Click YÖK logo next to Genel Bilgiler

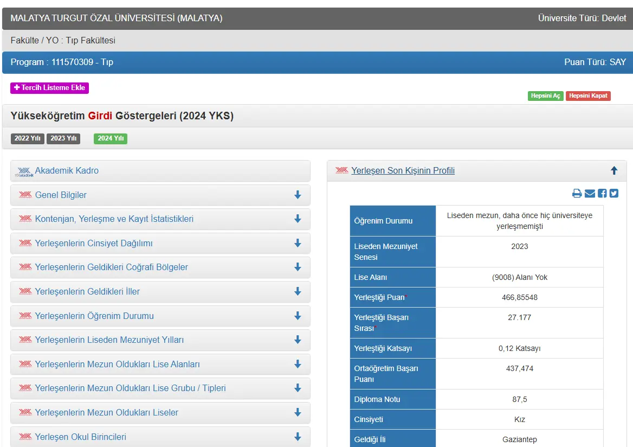pyautogui.click(x=25, y=194)
